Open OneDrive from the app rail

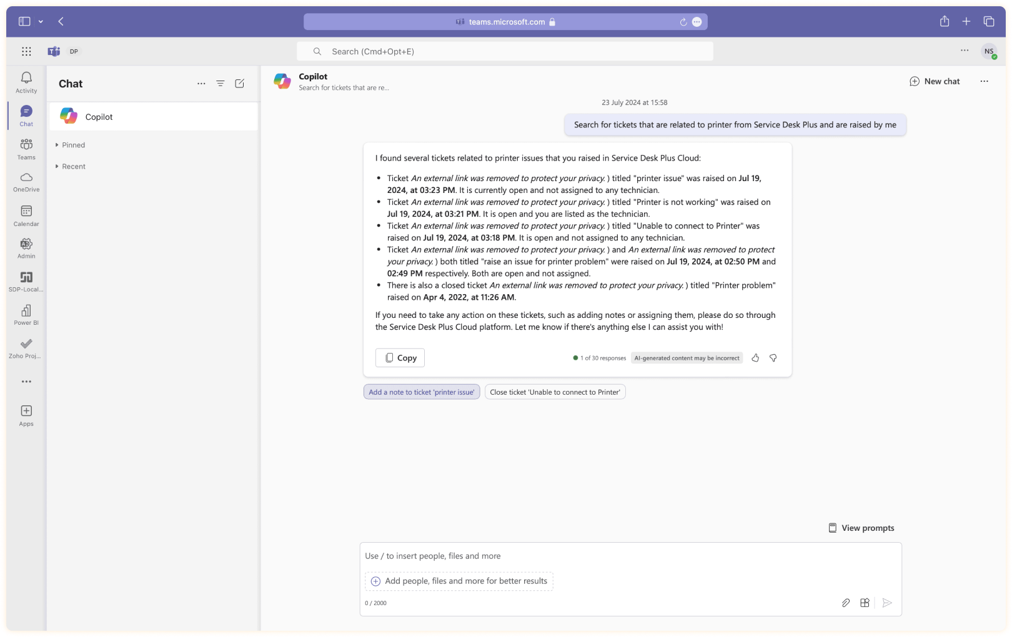(26, 182)
